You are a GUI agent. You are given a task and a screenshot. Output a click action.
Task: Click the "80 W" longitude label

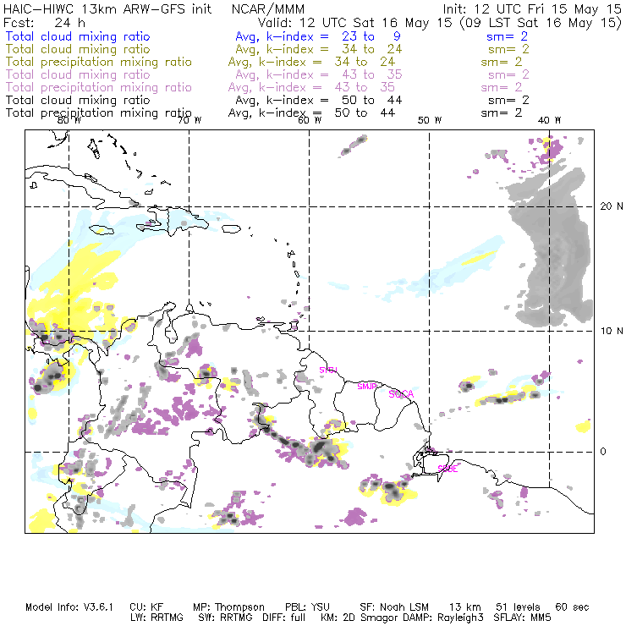(69, 120)
